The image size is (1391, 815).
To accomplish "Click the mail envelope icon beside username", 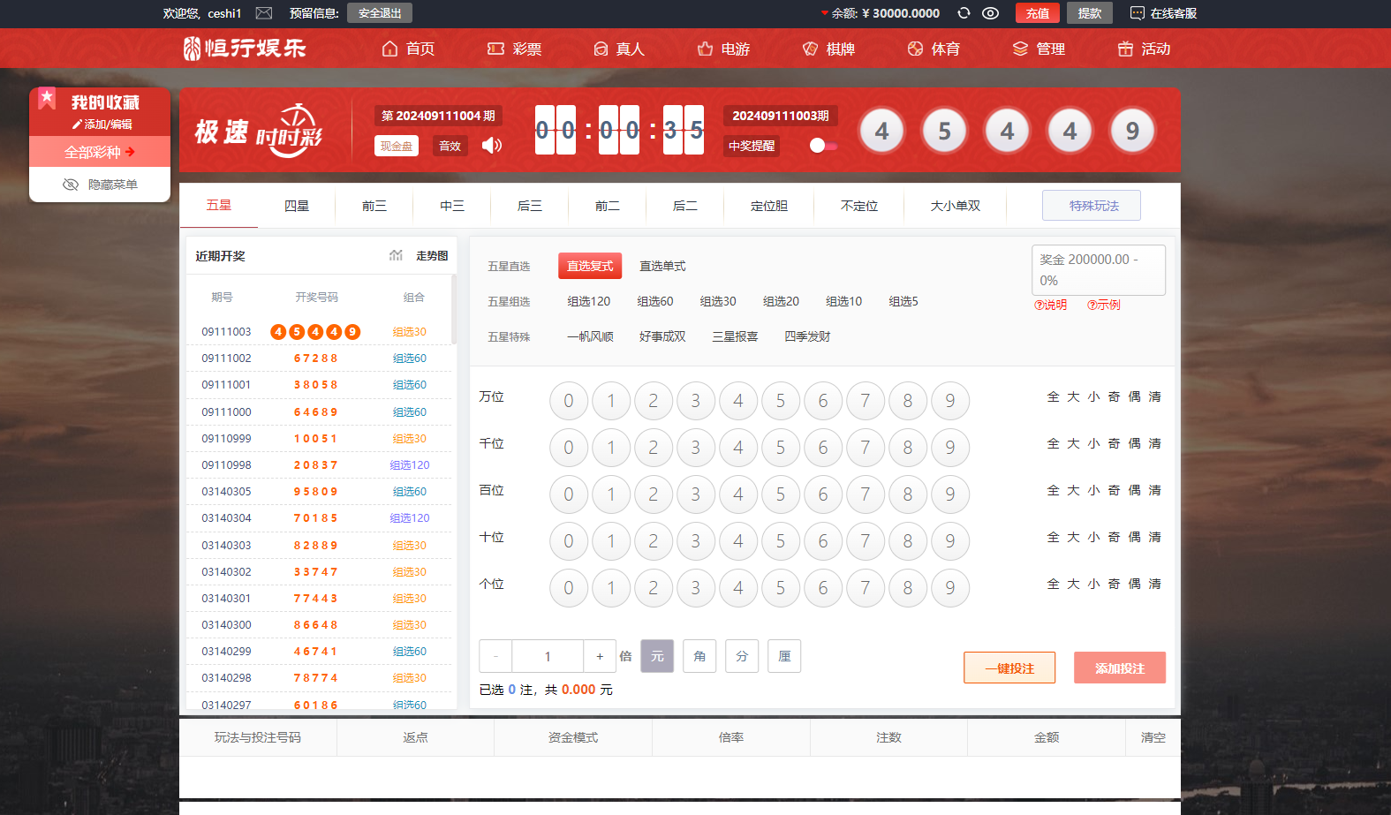I will (263, 13).
